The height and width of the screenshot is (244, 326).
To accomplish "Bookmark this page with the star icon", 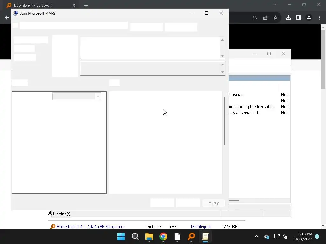I will [x=276, y=18].
